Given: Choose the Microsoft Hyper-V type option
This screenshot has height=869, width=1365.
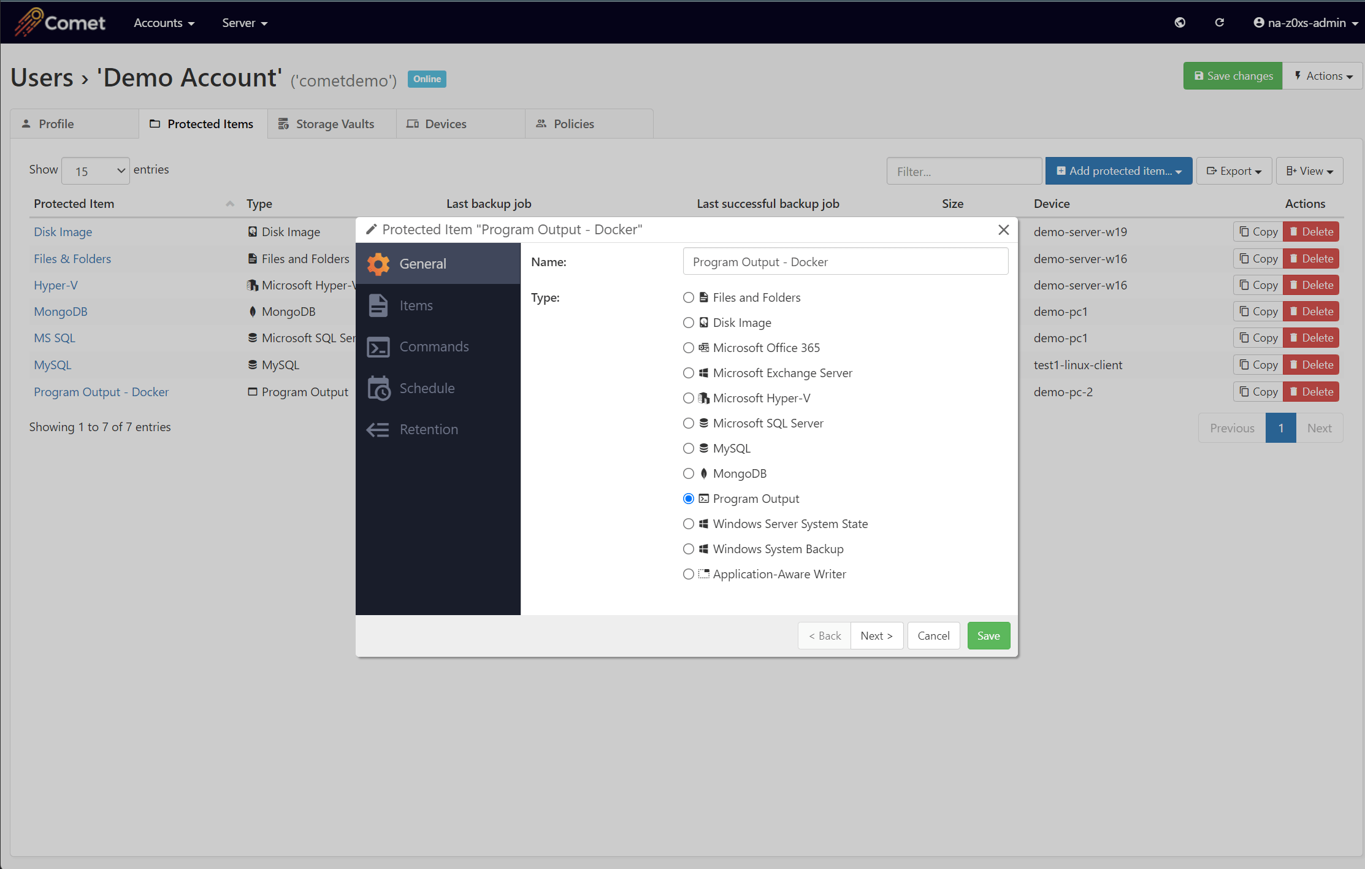Looking at the screenshot, I should click(689, 398).
